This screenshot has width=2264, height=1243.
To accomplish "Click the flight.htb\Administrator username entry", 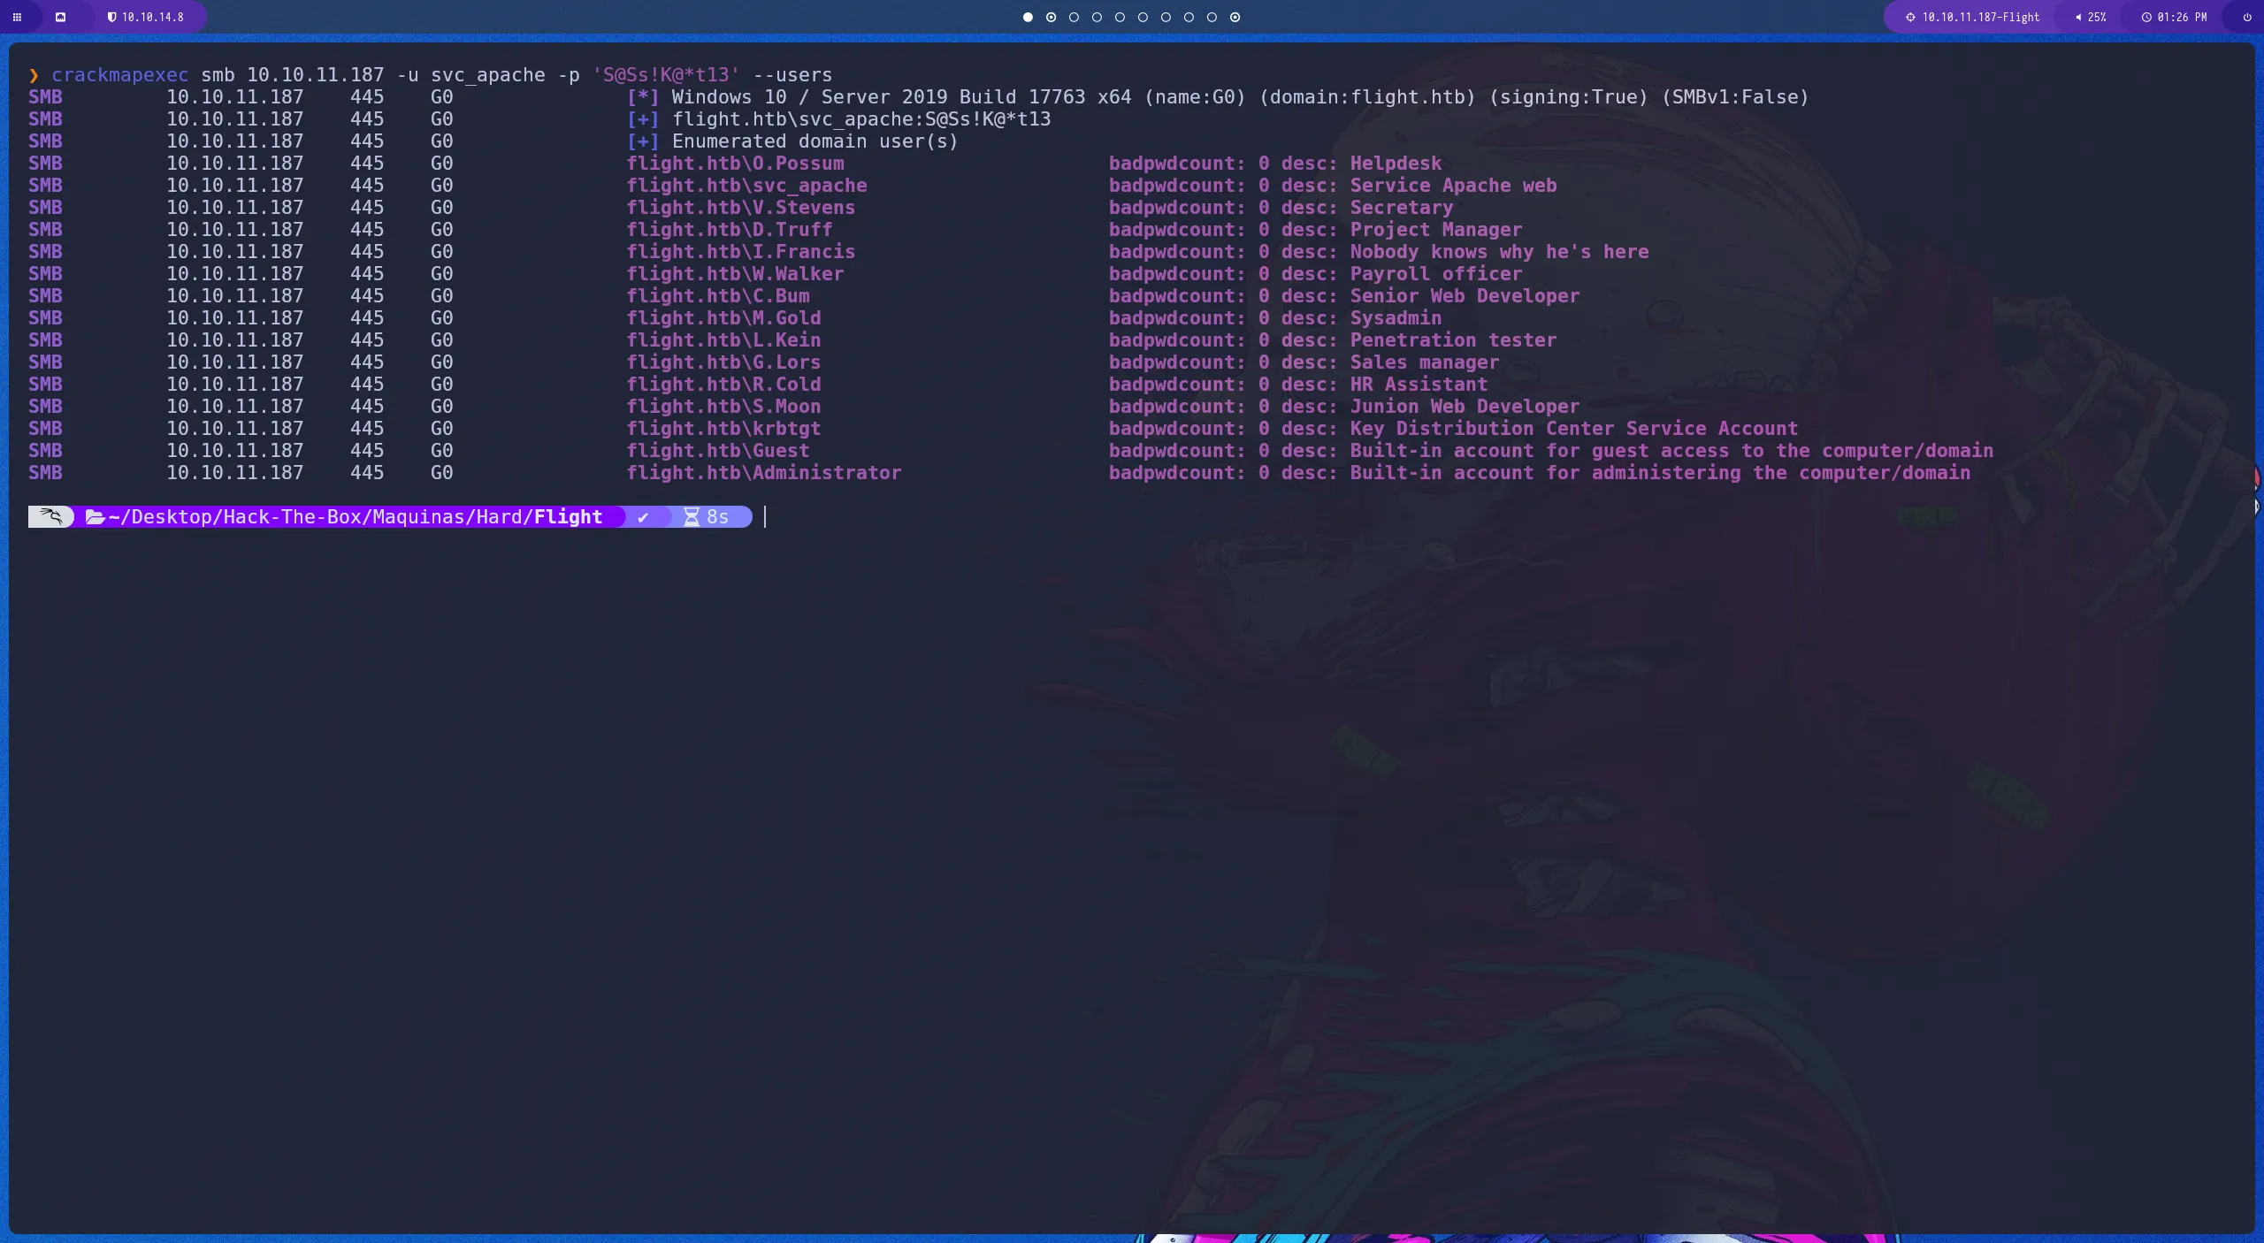I will pos(763,473).
